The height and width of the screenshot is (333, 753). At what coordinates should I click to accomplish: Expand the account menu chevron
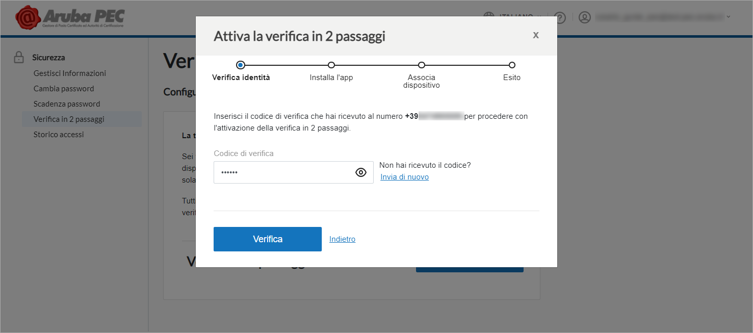(x=728, y=17)
